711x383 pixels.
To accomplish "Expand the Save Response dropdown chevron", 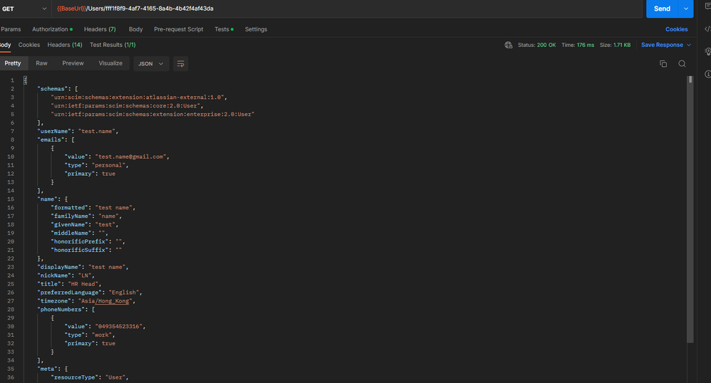I will [689, 45].
